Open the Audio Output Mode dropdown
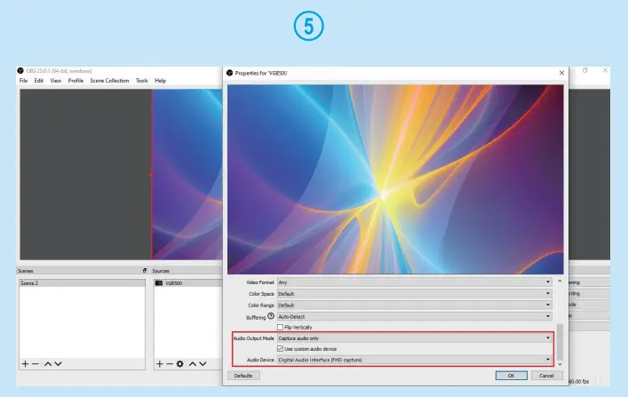This screenshot has width=628, height=397. [x=414, y=338]
